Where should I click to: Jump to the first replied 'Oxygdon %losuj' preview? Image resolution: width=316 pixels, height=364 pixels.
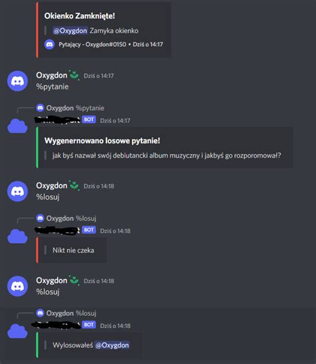[71, 218]
